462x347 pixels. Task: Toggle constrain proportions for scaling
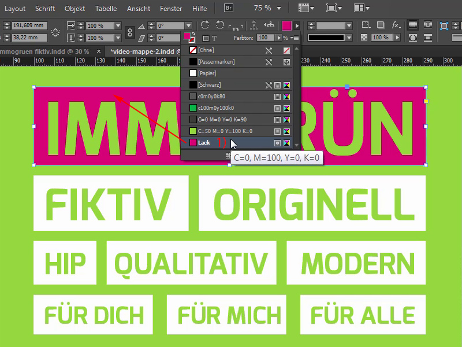[129, 31]
